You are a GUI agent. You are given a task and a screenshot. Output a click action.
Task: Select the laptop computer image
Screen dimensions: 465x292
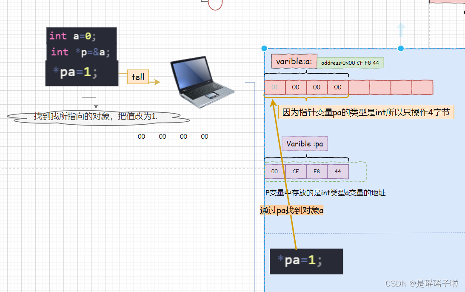coord(202,82)
